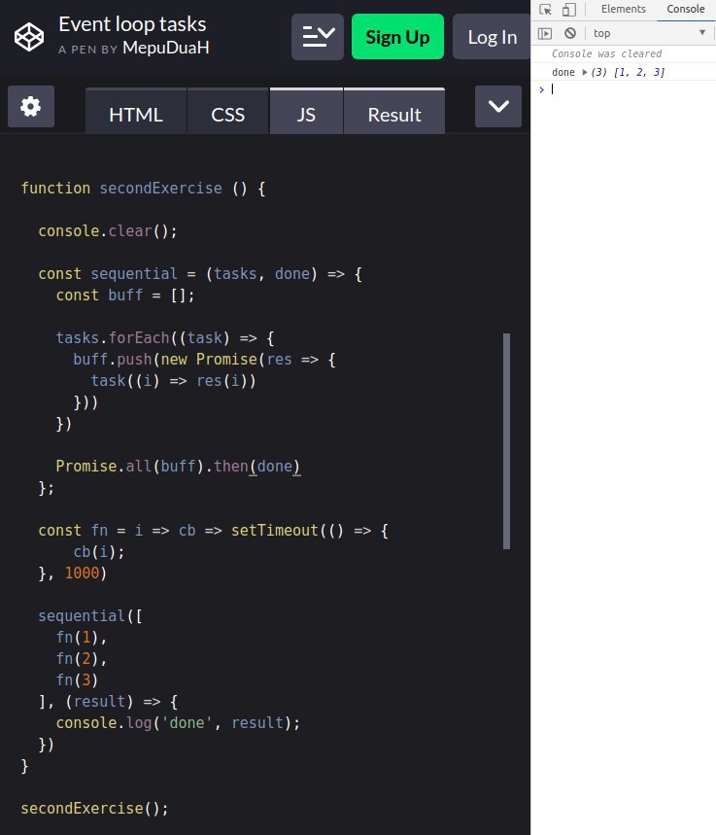Switch to the HTML tab
The image size is (716, 835).
coord(136,111)
